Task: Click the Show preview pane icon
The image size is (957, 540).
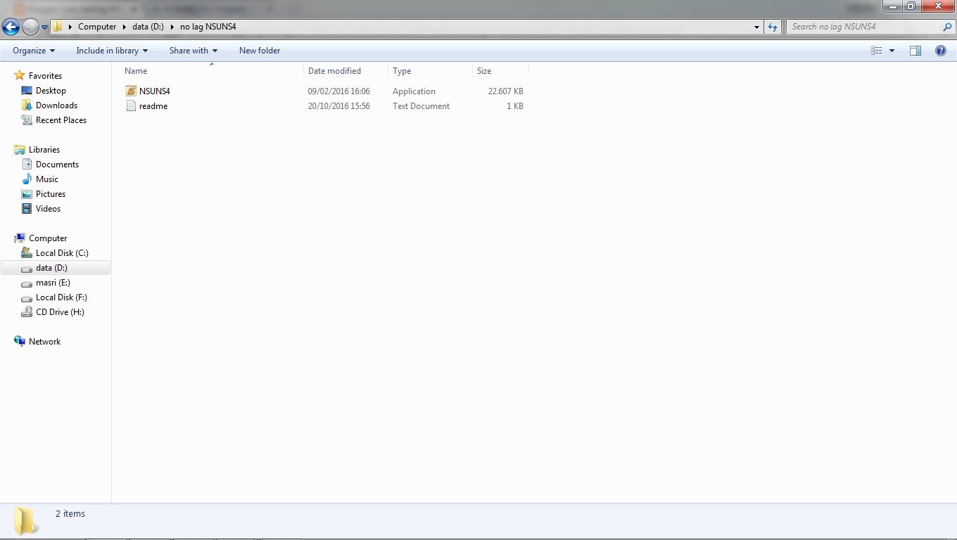Action: coord(915,50)
